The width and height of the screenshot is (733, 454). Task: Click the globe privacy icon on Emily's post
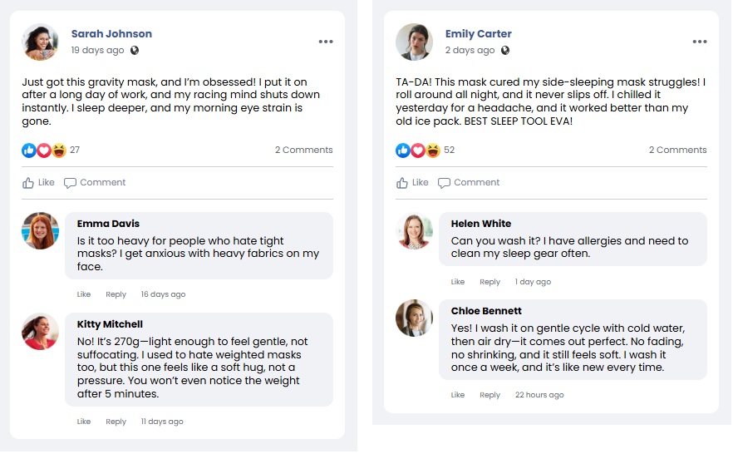505,51
